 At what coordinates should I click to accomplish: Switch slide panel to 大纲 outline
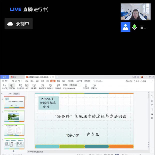click(10, 94)
